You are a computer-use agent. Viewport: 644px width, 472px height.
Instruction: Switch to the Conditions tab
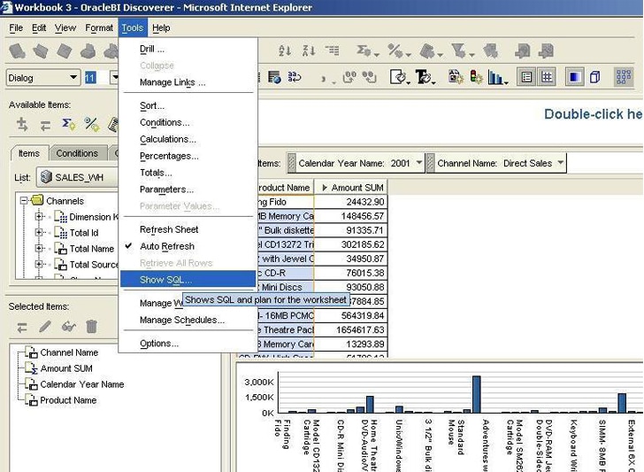point(77,153)
